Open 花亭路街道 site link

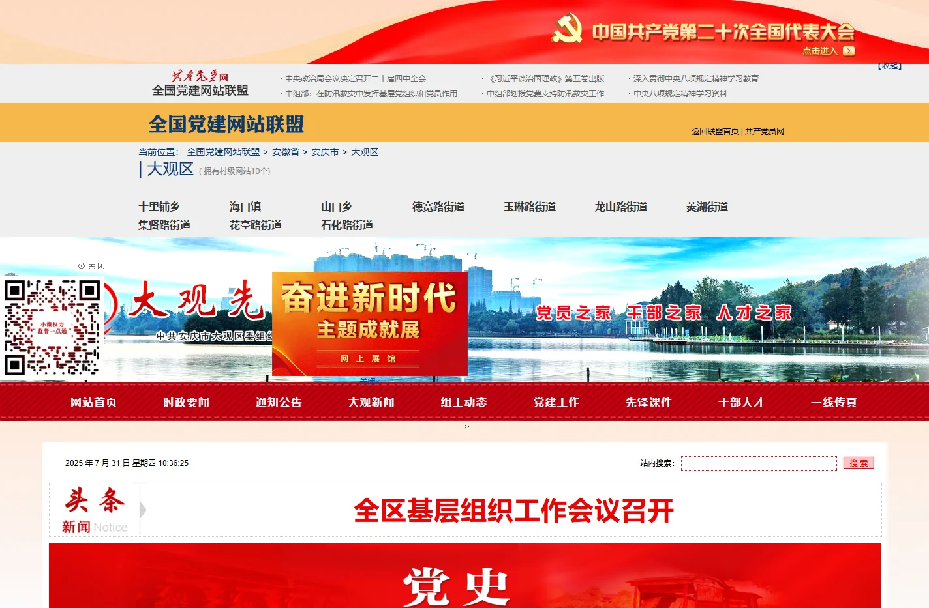[256, 225]
